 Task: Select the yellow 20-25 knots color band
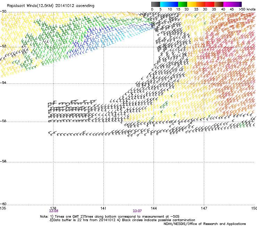192,4
